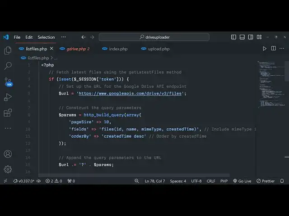Click Prettier in status bar
Viewport: 289px width, 216px height.
[266, 181]
